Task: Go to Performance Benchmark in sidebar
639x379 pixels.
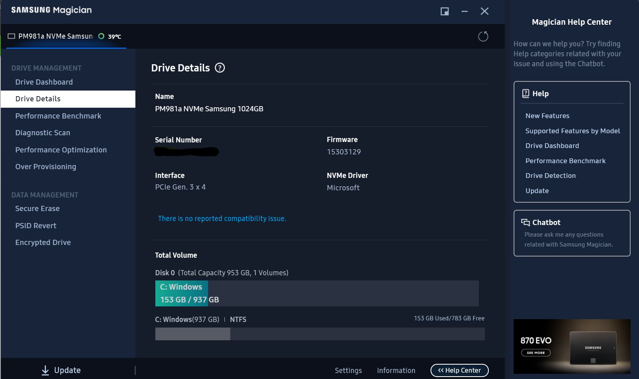Action: [x=58, y=116]
